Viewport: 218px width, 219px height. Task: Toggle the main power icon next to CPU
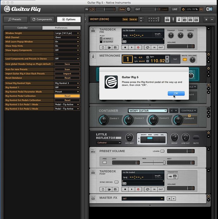(x=183, y=9)
